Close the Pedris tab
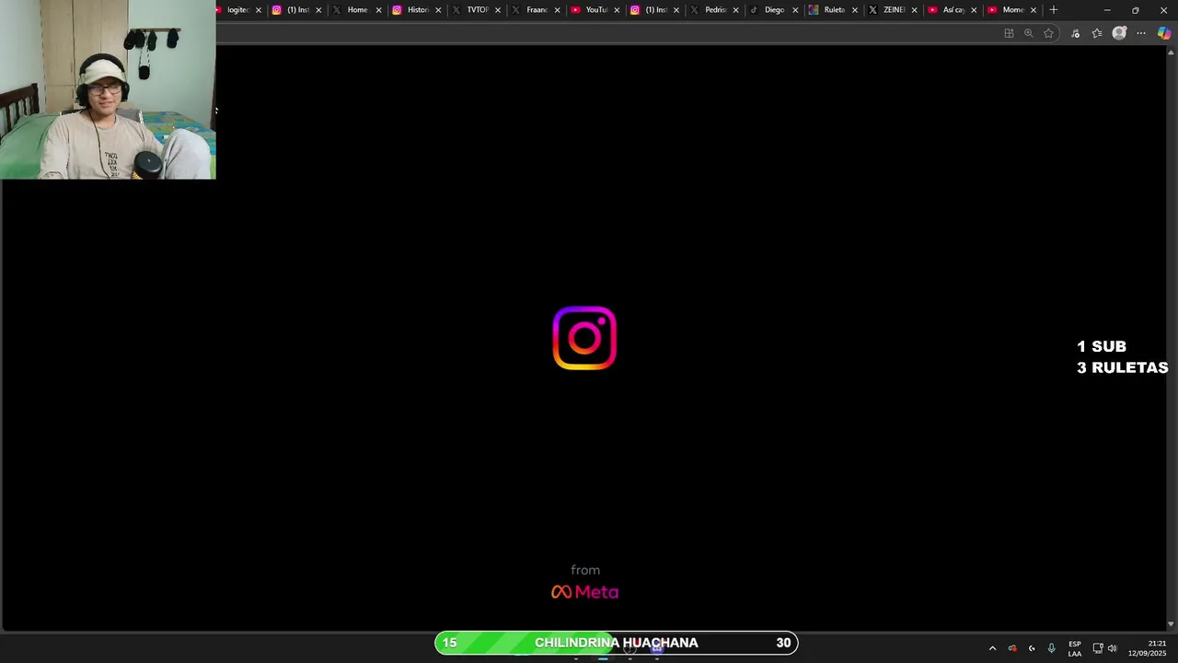 [x=735, y=10]
